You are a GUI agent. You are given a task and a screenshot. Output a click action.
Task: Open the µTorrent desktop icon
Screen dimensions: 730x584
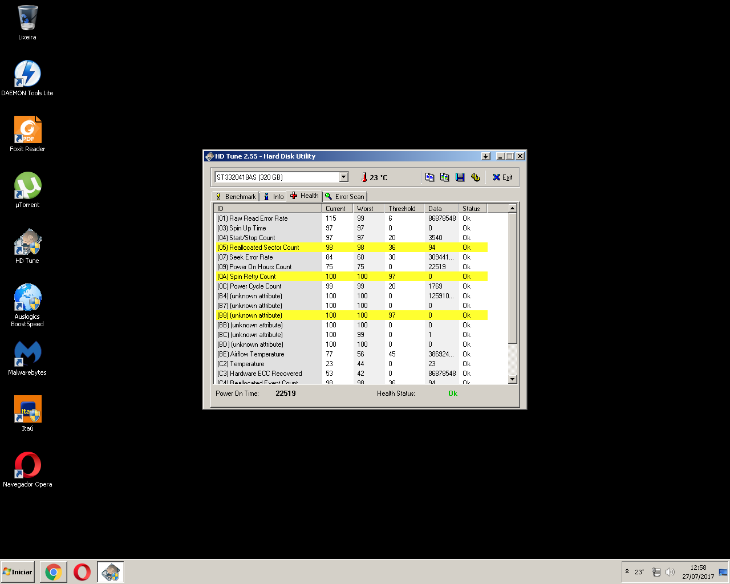[x=27, y=190]
